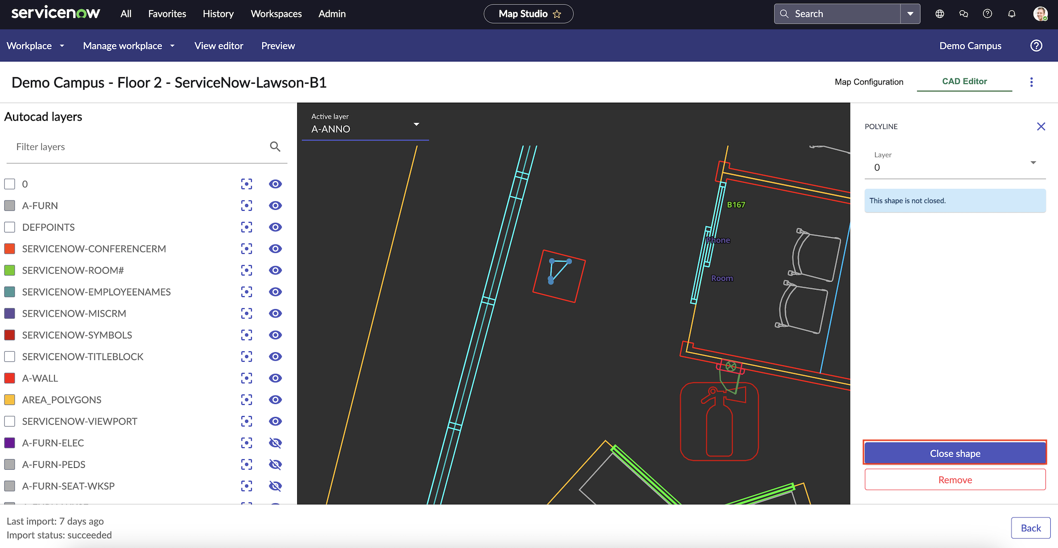This screenshot has width=1058, height=548.
Task: Focus on the DEFPOINTS layer
Action: [246, 227]
